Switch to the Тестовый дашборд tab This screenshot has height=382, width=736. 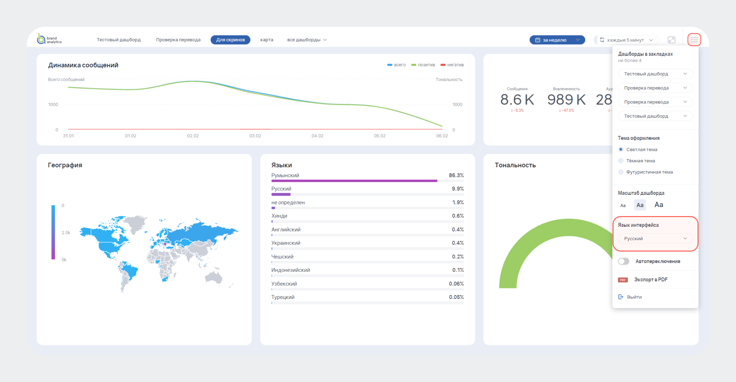(118, 40)
